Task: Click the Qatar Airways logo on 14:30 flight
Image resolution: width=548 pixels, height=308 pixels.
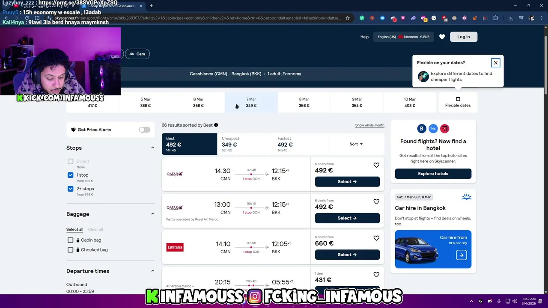Action: tap(175, 174)
